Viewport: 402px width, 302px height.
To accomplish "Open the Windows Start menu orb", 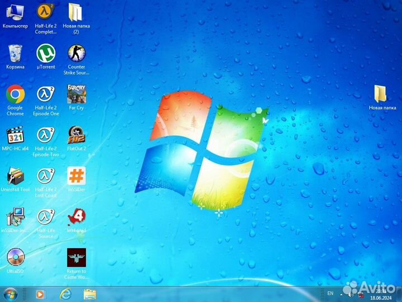I will point(10,294).
